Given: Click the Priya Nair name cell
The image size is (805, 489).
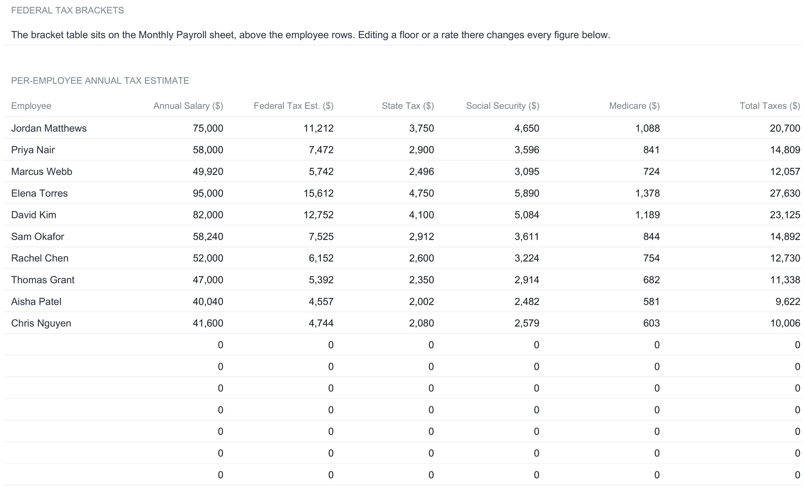Looking at the screenshot, I should [x=33, y=150].
